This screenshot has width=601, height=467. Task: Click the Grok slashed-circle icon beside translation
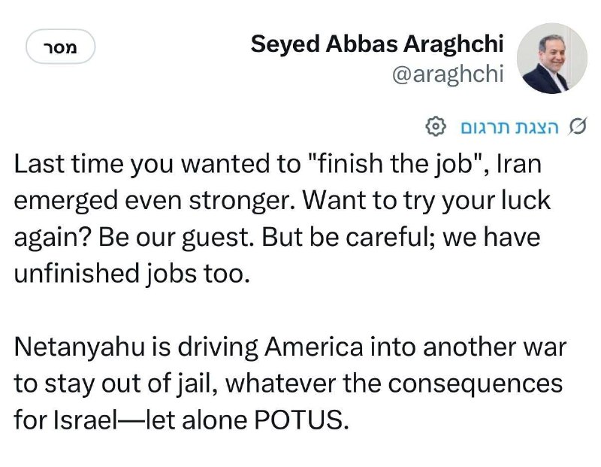577,126
